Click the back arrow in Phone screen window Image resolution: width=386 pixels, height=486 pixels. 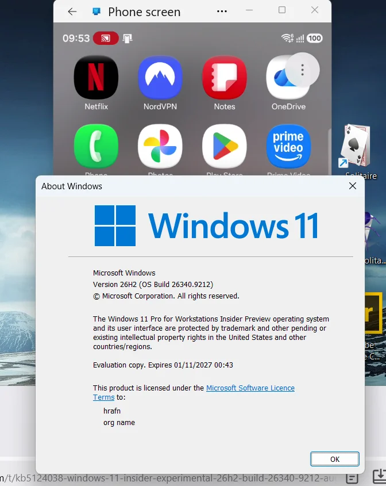tap(72, 12)
